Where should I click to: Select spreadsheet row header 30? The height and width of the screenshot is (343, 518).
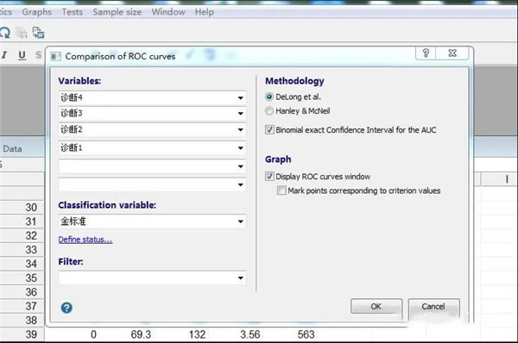point(22,208)
